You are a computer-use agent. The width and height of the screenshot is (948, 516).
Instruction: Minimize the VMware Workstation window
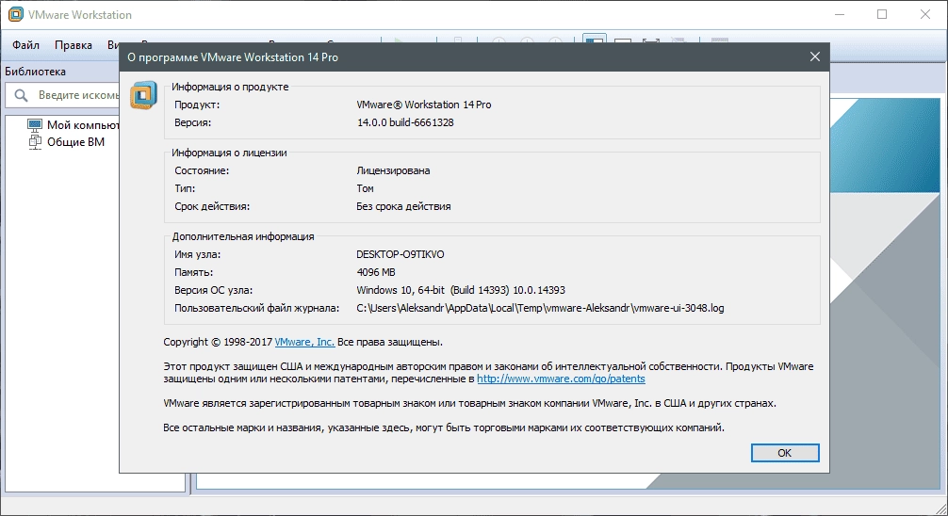(840, 14)
